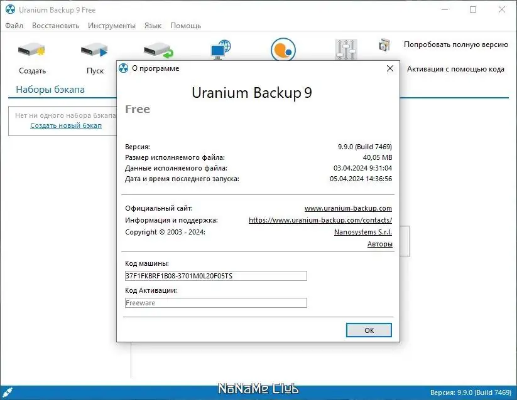Click the 05.04.2024 14:36:56 last launch value
This screenshot has width=517, height=400.
(361, 179)
